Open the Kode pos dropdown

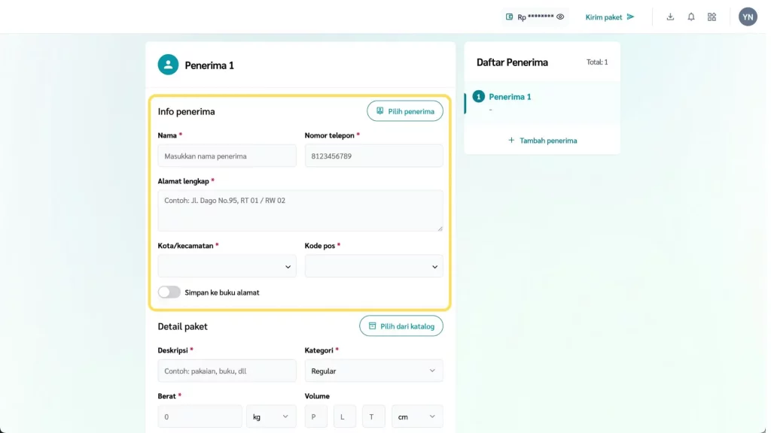tap(373, 266)
